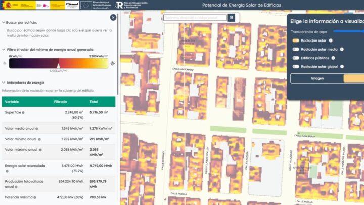Open info icon next to Radiación solar media
Screen dimensions: 364x205
coord(342,50)
